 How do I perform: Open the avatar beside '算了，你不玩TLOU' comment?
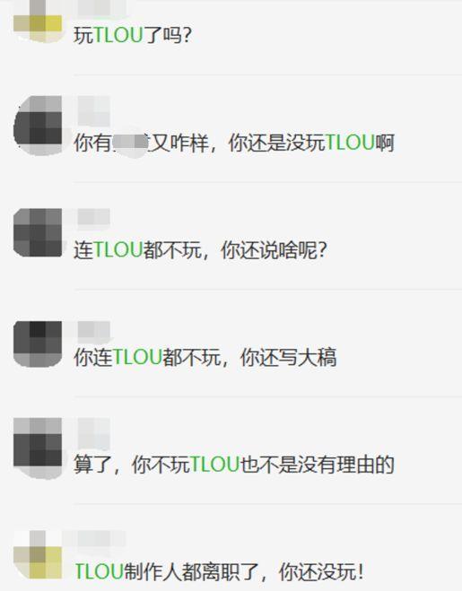(38, 448)
